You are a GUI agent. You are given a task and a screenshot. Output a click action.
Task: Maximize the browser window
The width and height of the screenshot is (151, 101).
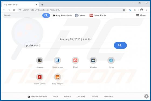[139, 3]
